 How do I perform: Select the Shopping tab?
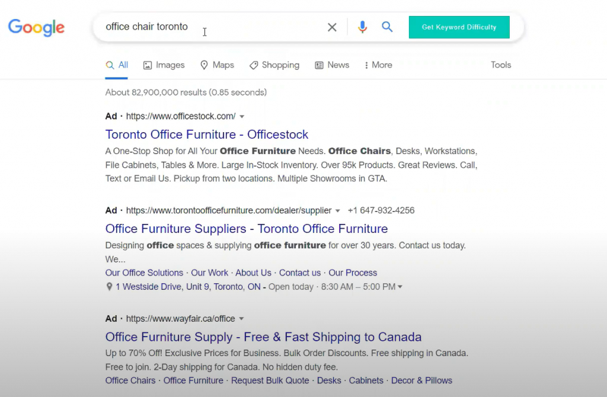[274, 65]
